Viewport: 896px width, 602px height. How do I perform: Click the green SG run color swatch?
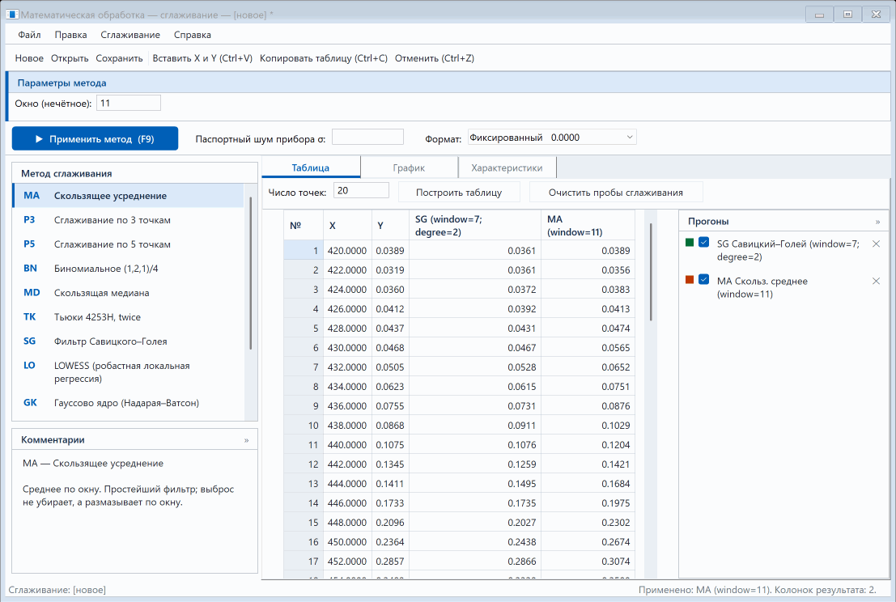(x=690, y=243)
